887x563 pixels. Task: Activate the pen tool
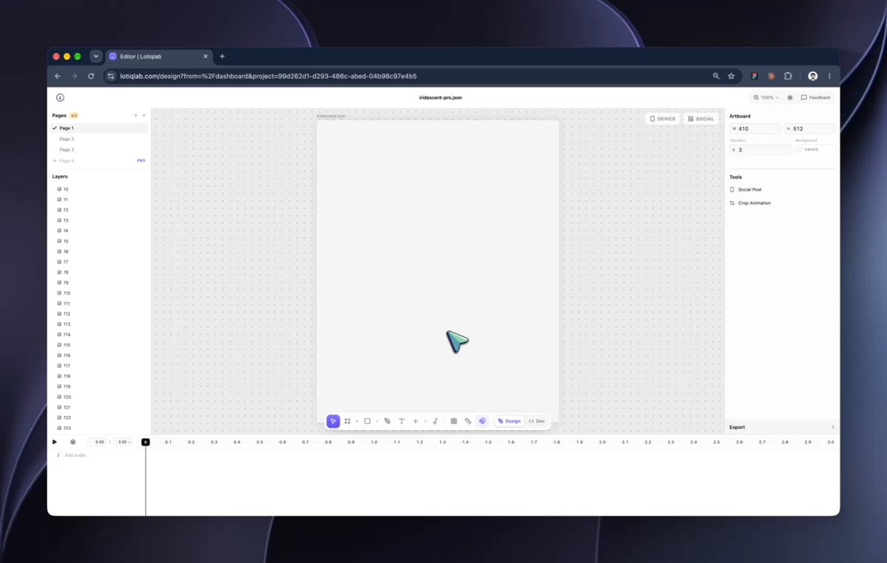coord(388,421)
